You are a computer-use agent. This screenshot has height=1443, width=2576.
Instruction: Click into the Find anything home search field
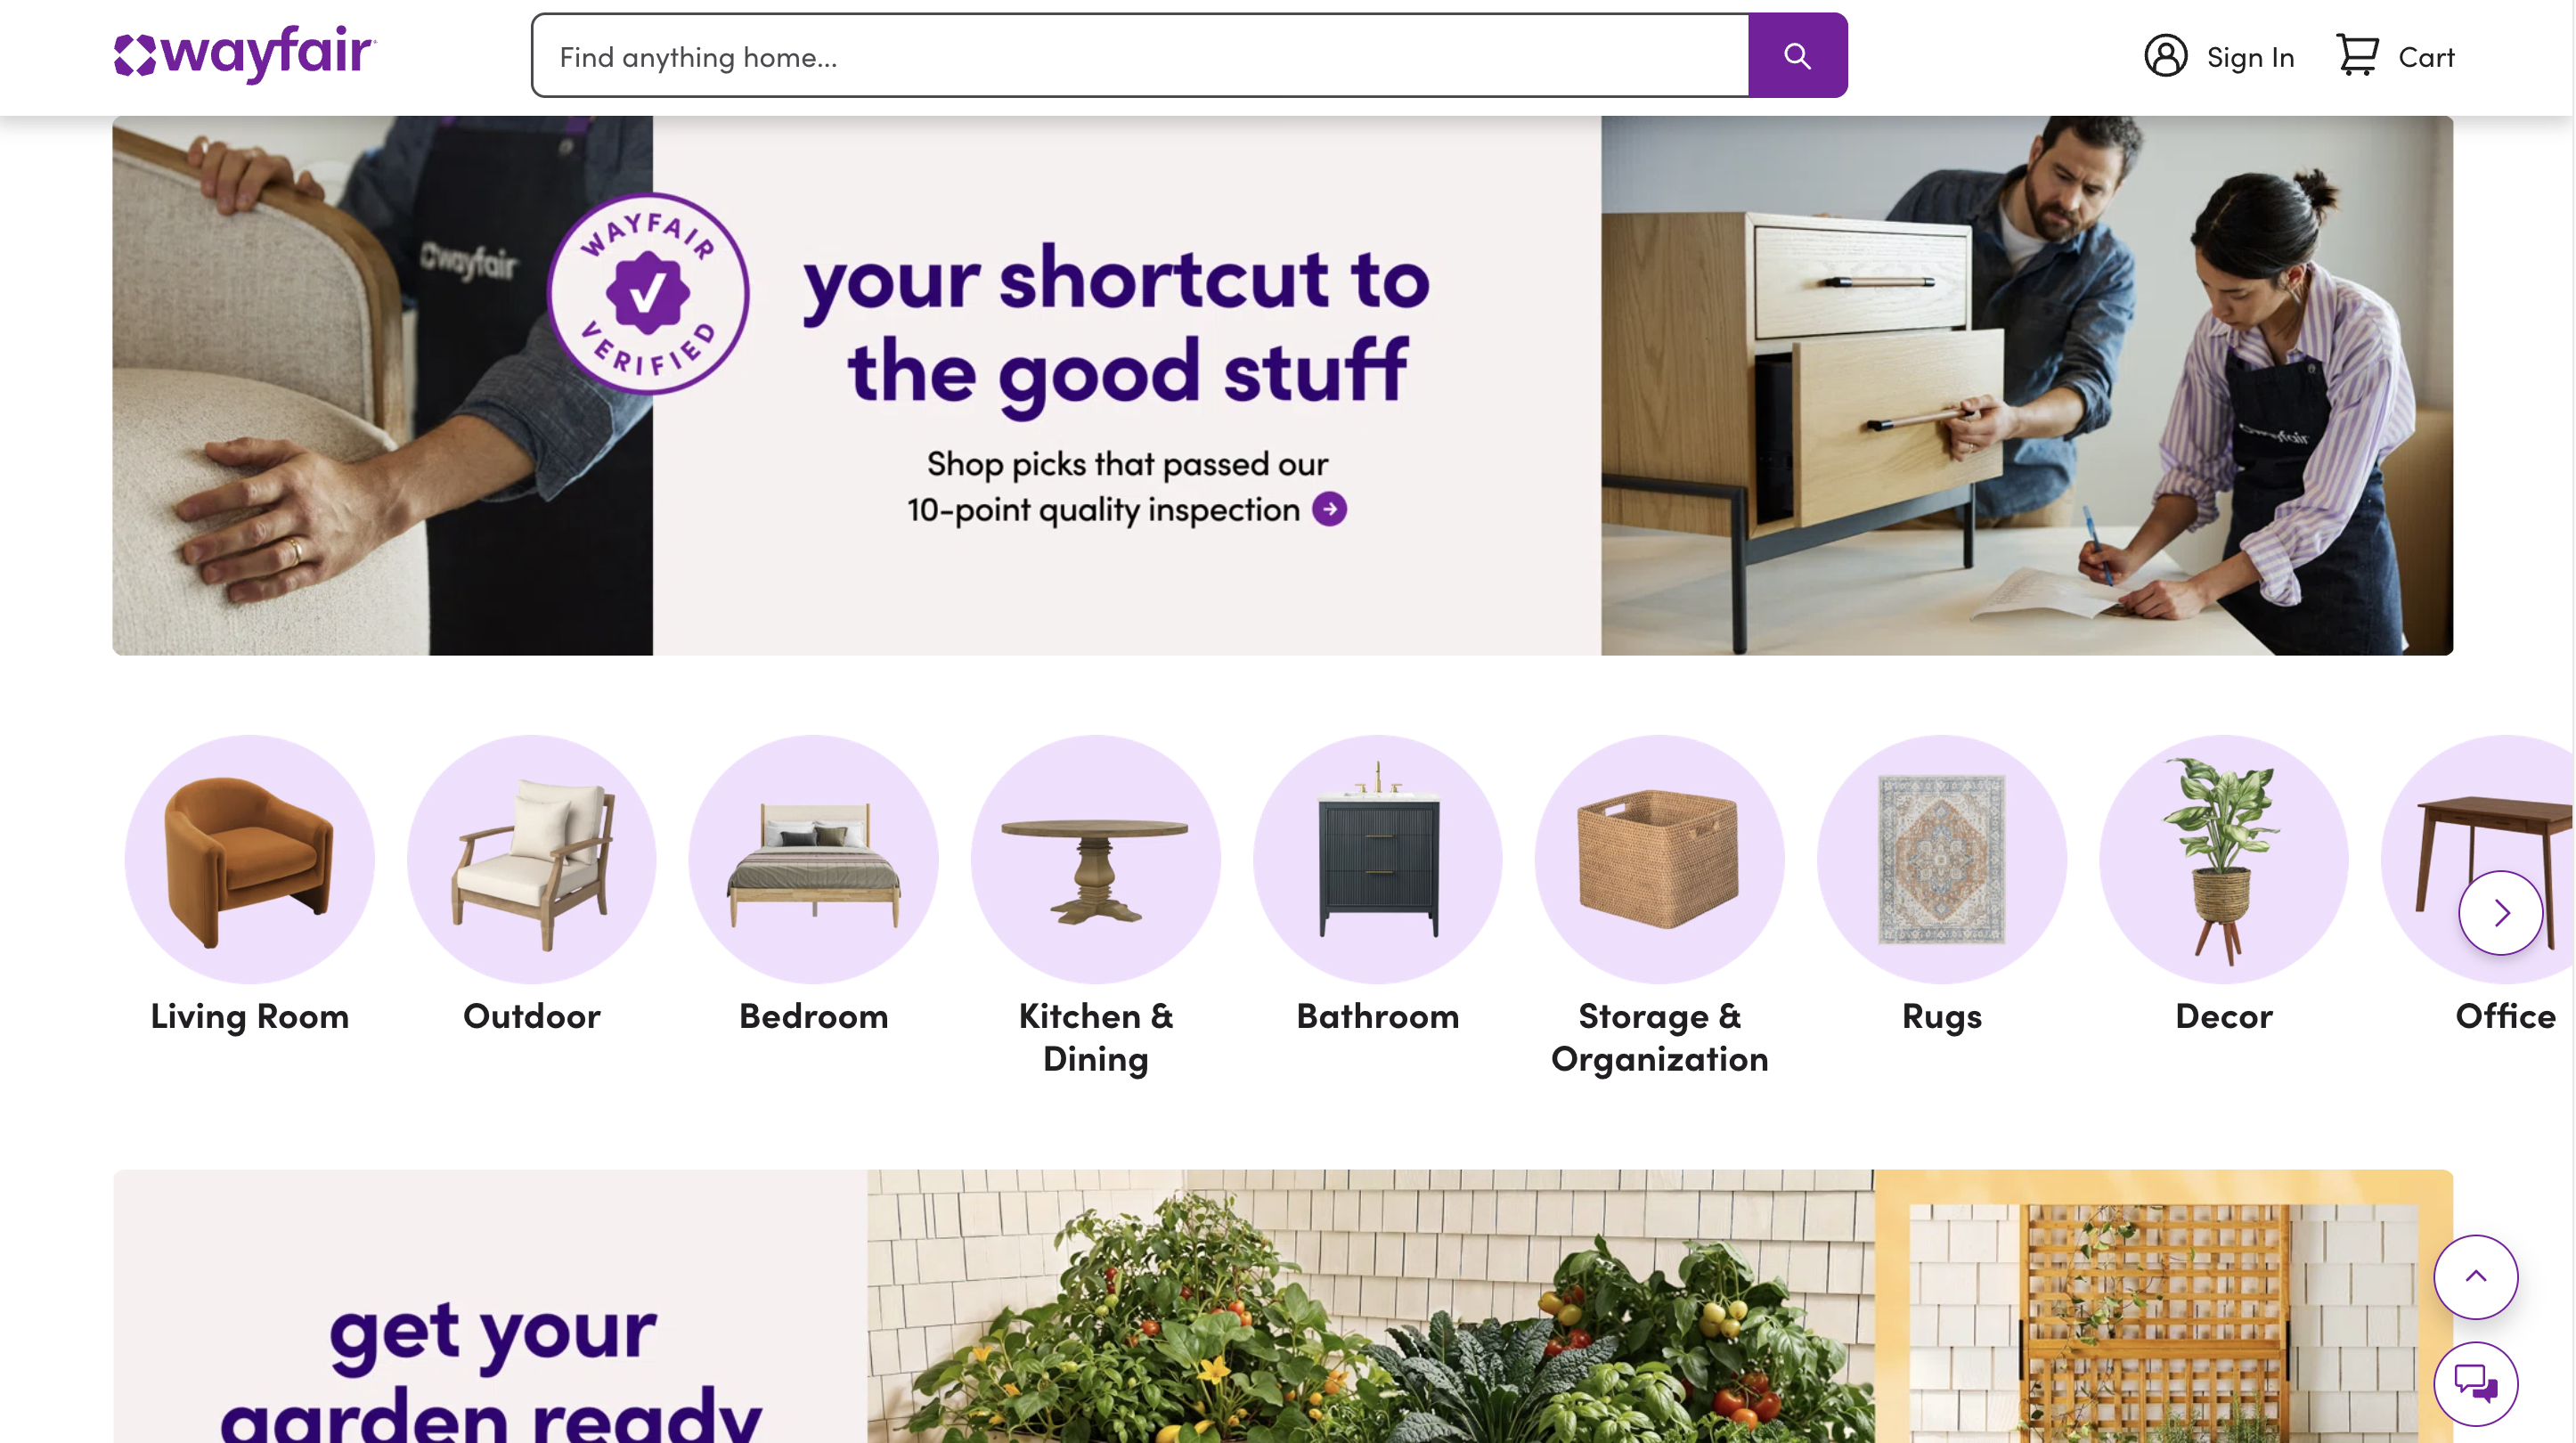click(1140, 56)
